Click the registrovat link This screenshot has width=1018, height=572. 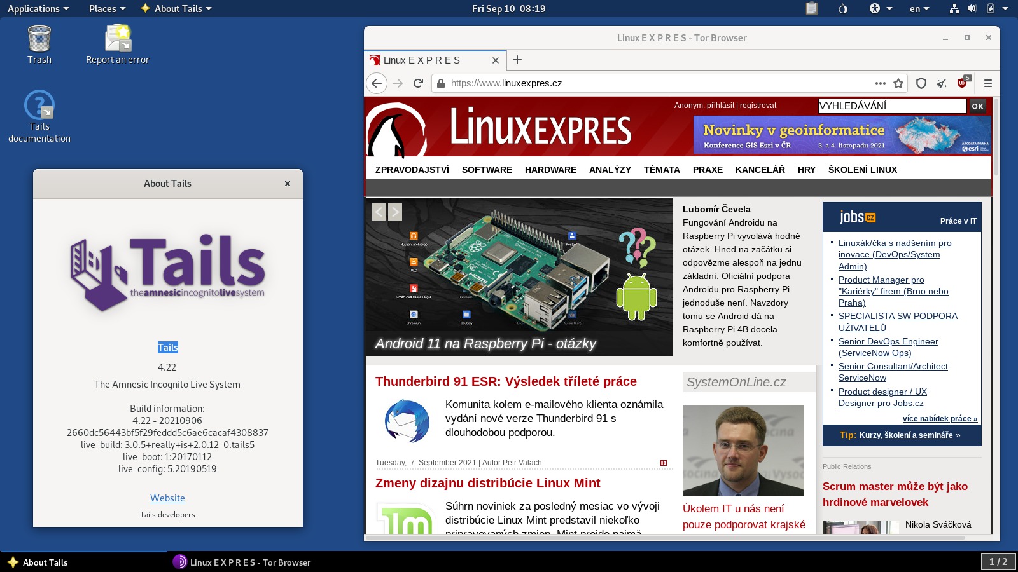pyautogui.click(x=758, y=106)
